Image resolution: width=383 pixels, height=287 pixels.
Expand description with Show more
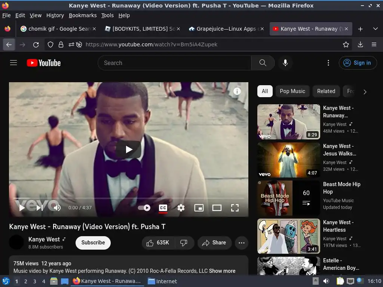click(222, 271)
